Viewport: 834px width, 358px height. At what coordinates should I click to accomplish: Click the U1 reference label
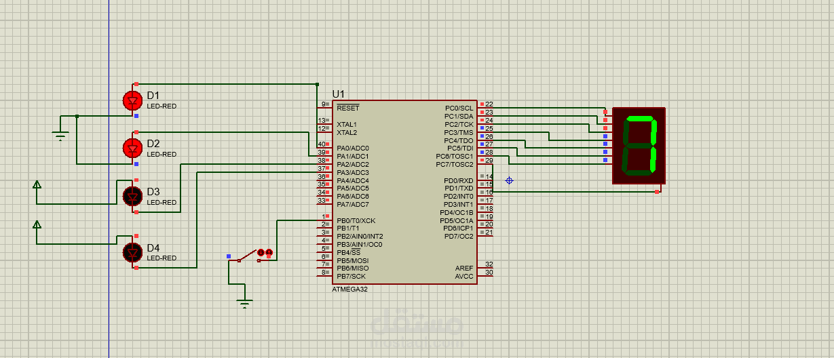339,94
